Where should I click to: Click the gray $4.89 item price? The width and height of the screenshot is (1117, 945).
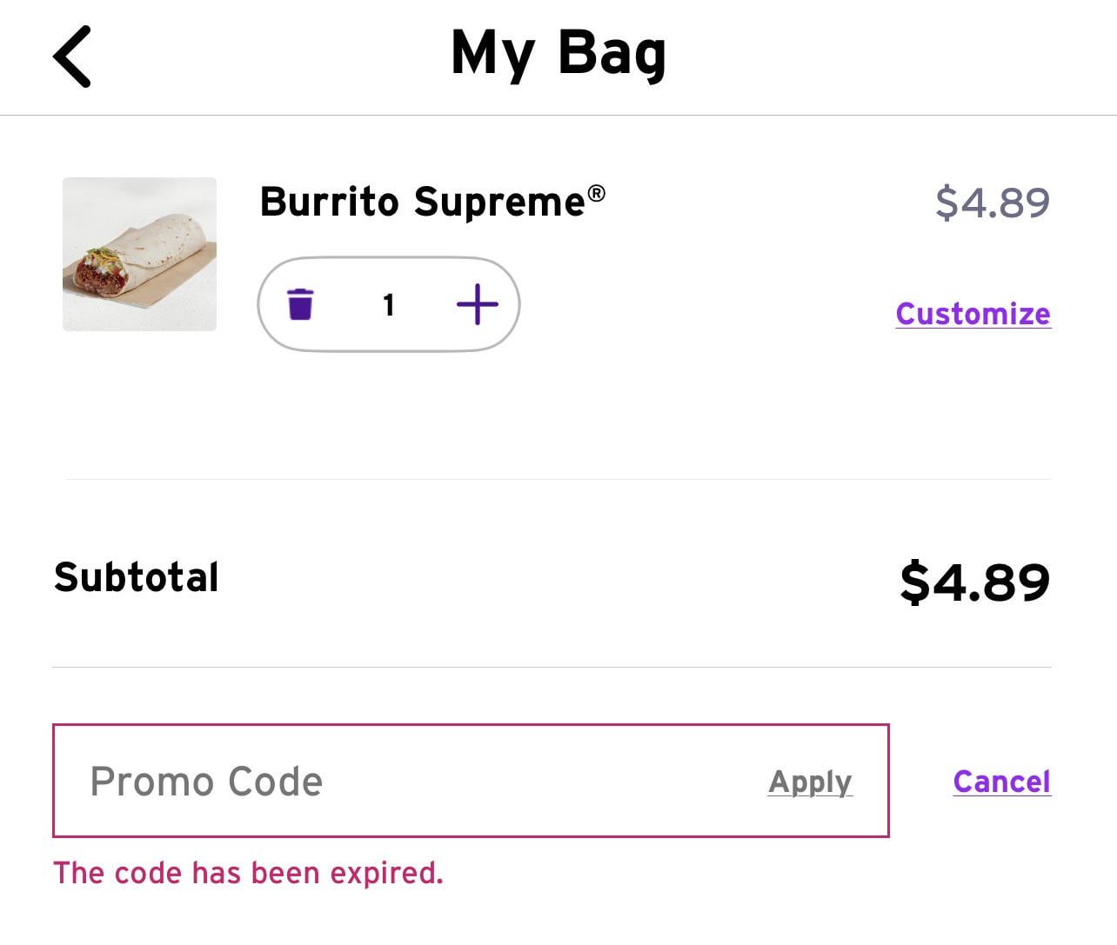tap(993, 203)
